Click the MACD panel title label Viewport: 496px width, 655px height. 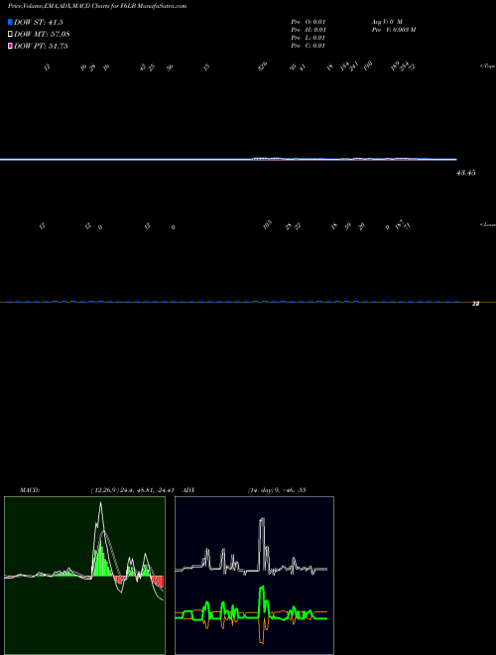(x=30, y=490)
